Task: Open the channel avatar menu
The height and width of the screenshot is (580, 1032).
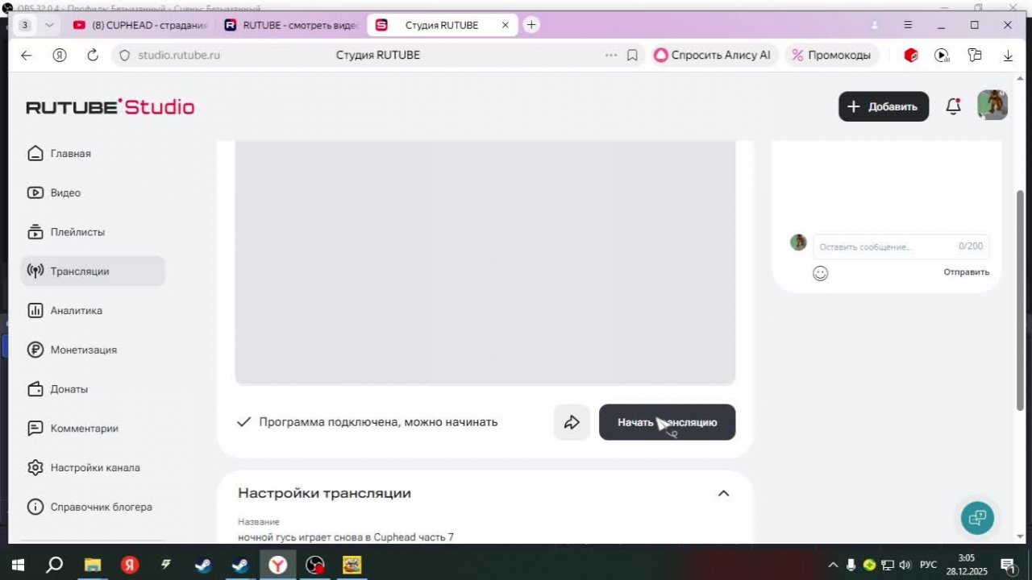Action: 992,106
